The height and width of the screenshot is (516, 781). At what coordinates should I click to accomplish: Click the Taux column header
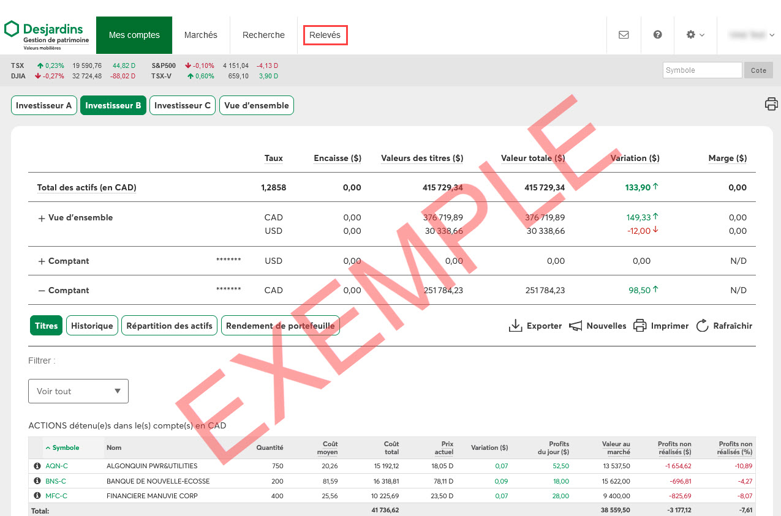pyautogui.click(x=274, y=158)
